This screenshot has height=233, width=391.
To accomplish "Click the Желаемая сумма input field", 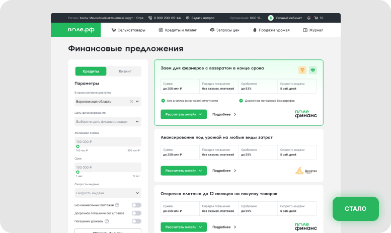I will [108, 142].
